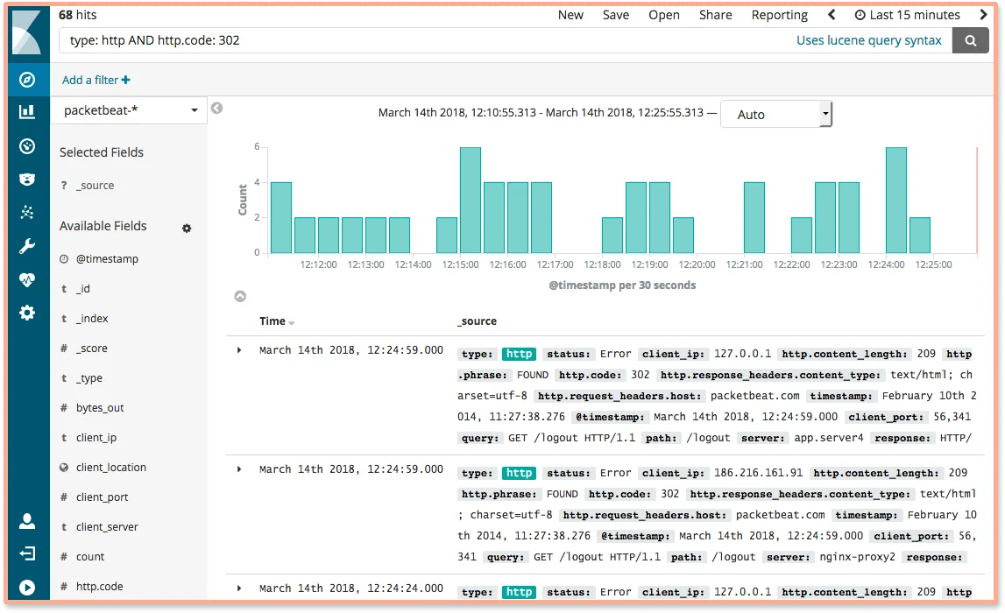Open the Timelion sidebar icon
The image size is (1005, 613).
[27, 179]
